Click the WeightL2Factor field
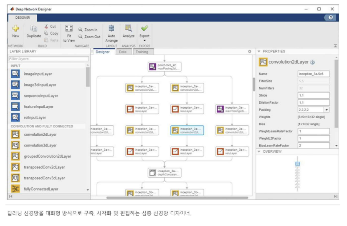The width and height of the screenshot is (347, 226). tap(313, 139)
